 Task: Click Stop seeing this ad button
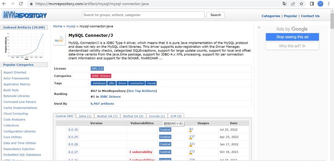(x=292, y=37)
